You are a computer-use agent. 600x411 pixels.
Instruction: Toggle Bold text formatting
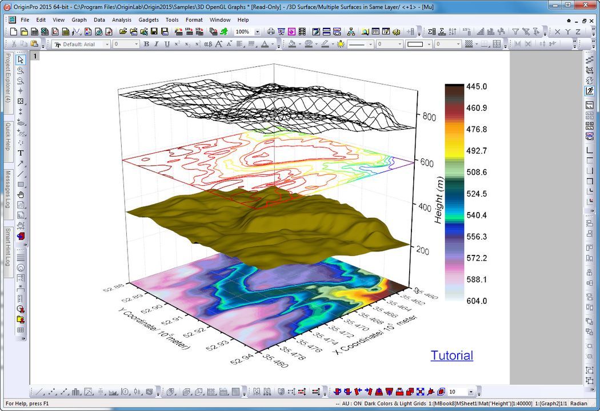click(146, 44)
